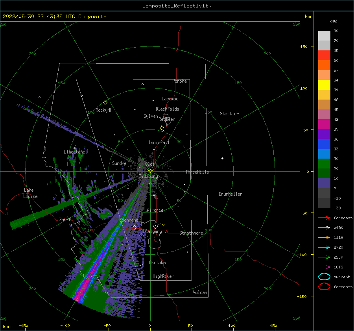
Task: Click the Limestone label
Action: [x=74, y=152]
